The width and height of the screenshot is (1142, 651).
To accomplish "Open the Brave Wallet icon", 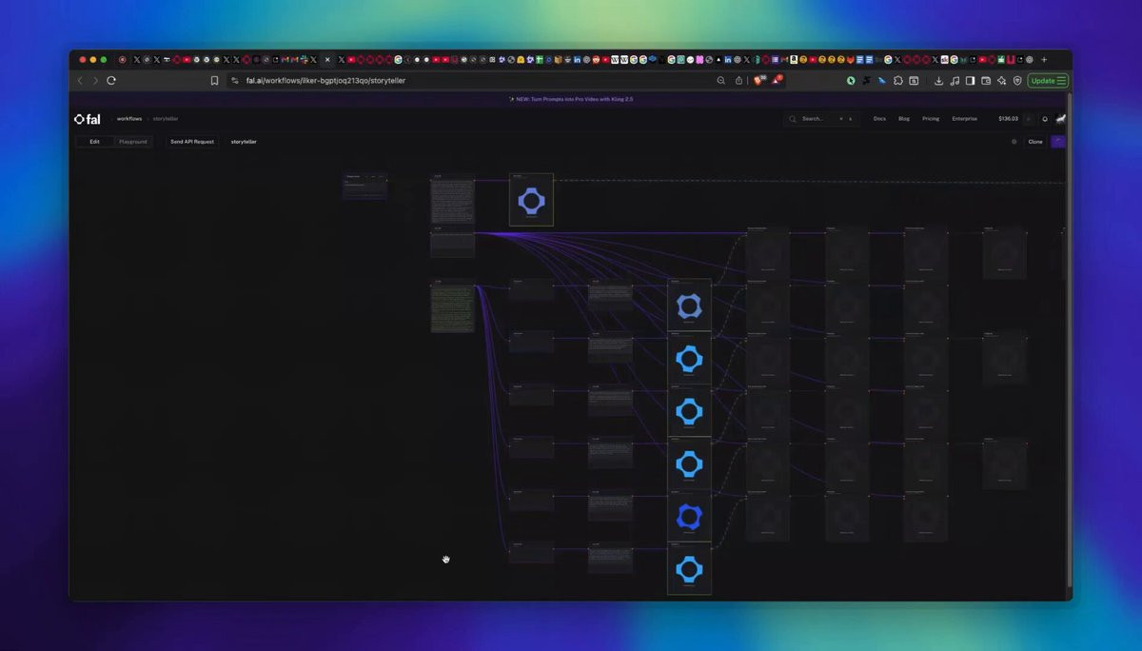I will 986,81.
